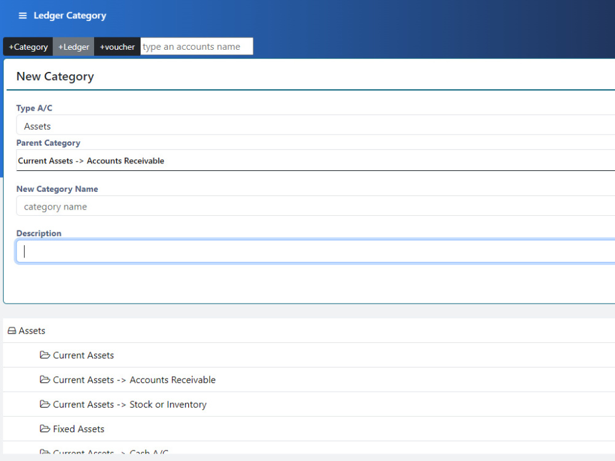The width and height of the screenshot is (615, 461).
Task: Click the Parent Category label
Action: [48, 143]
